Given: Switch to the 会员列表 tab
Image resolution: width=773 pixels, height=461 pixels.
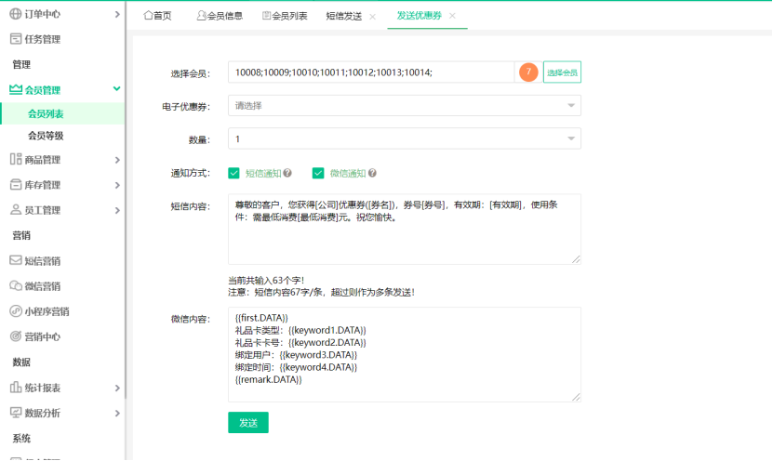Looking at the screenshot, I should point(285,16).
